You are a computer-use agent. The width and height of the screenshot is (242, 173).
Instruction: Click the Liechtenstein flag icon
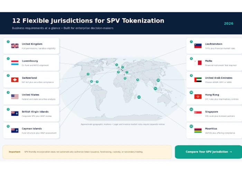(x=198, y=46)
